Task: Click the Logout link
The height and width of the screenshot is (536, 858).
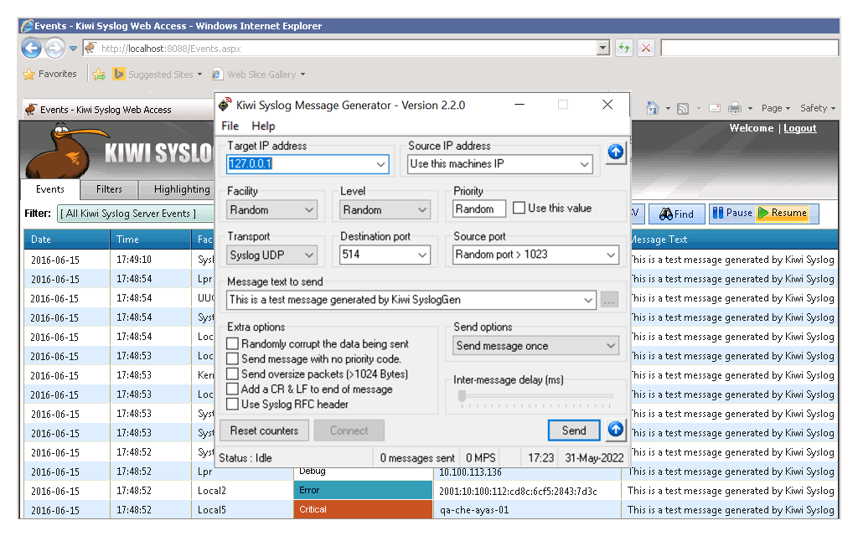Action: coord(799,127)
